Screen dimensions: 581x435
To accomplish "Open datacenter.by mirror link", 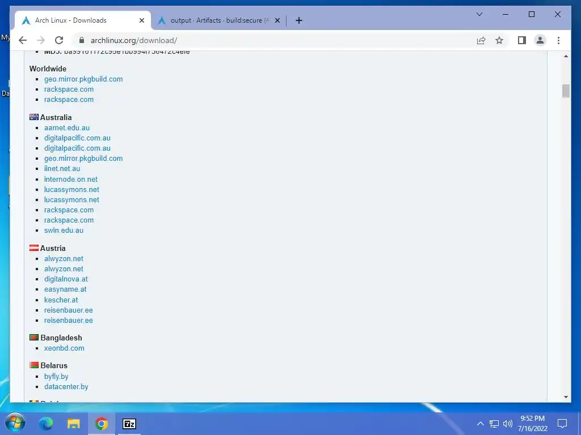I will pos(66,386).
